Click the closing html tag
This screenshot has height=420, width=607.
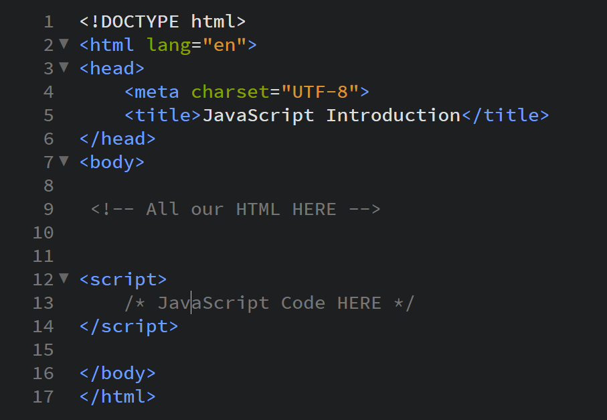[117, 397]
